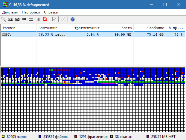Screen dimensions: 186x140
Task: Click the UltraDefrag app icon in the title bar
Action: pyautogui.click(x=5, y=4)
